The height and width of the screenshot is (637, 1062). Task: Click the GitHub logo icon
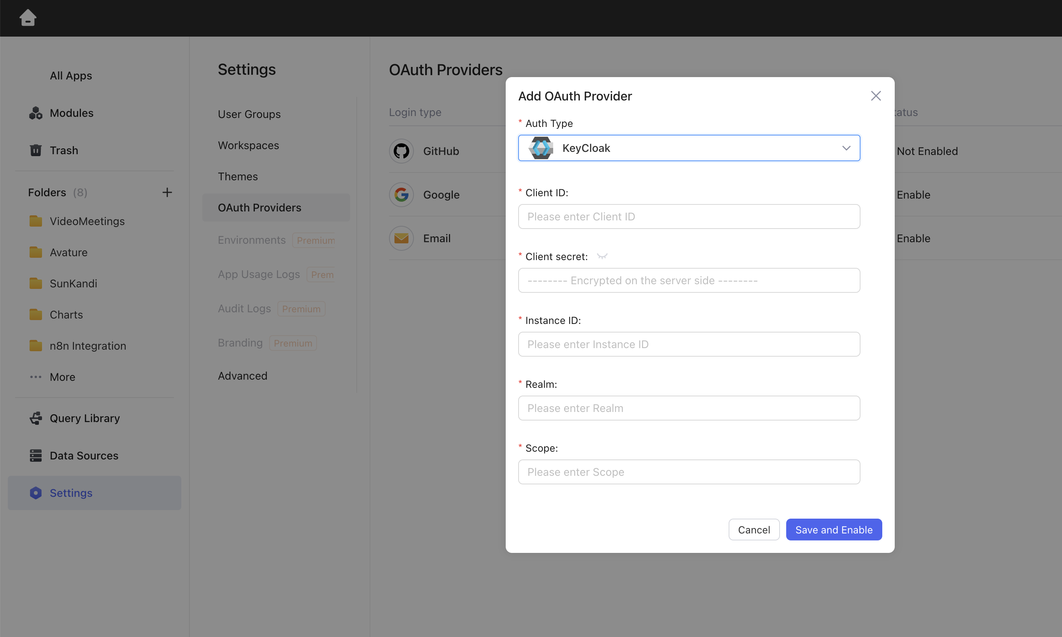[x=401, y=151]
